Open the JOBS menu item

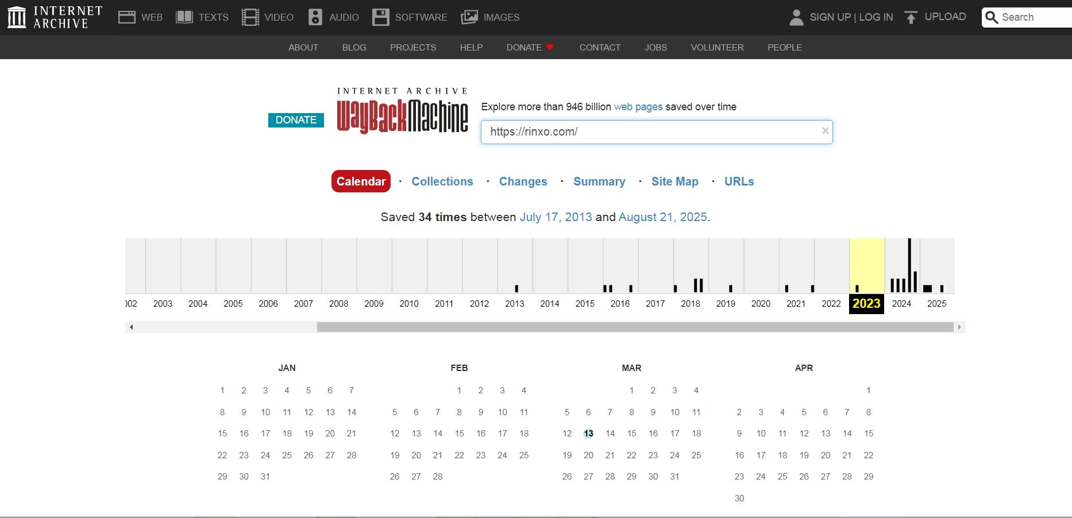656,48
